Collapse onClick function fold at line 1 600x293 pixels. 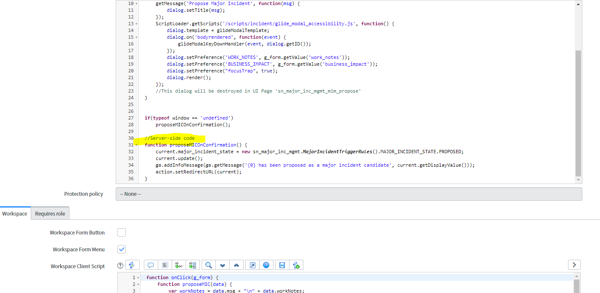(138, 277)
